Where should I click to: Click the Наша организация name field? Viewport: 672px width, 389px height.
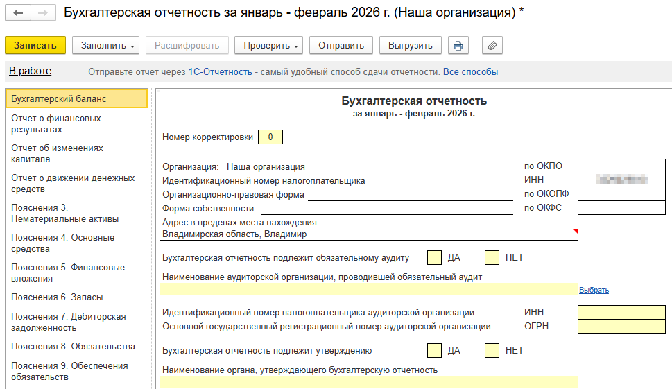[x=368, y=166]
